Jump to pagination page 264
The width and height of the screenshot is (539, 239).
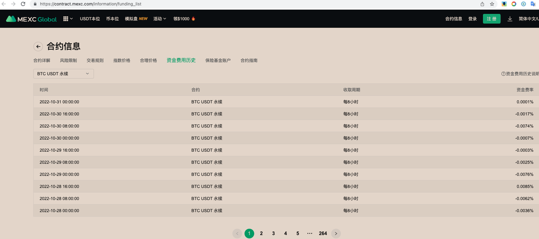pos(323,233)
